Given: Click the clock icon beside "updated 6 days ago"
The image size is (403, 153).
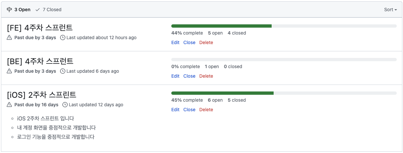Looking at the screenshot, I should tap(63, 71).
